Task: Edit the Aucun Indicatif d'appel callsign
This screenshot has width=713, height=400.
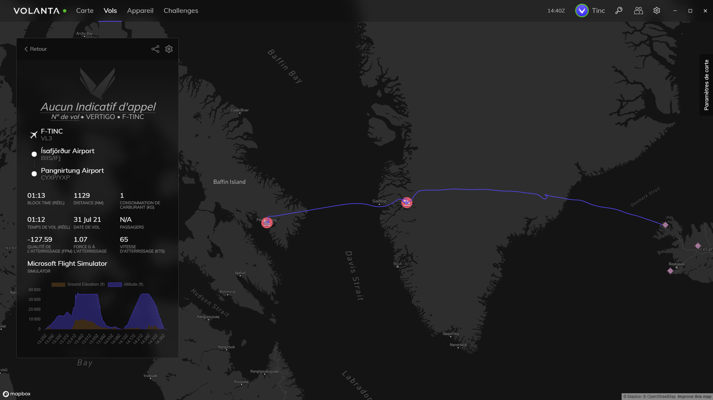Action: click(98, 107)
